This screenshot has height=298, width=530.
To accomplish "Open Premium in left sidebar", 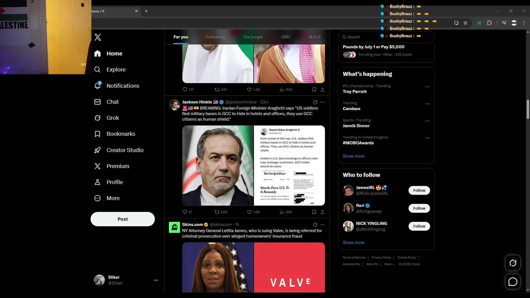I will tap(112, 166).
